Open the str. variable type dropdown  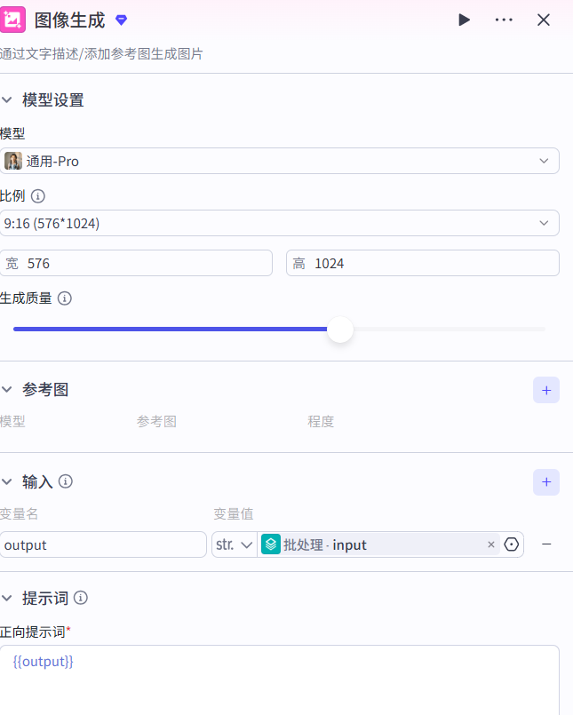pyautogui.click(x=235, y=544)
